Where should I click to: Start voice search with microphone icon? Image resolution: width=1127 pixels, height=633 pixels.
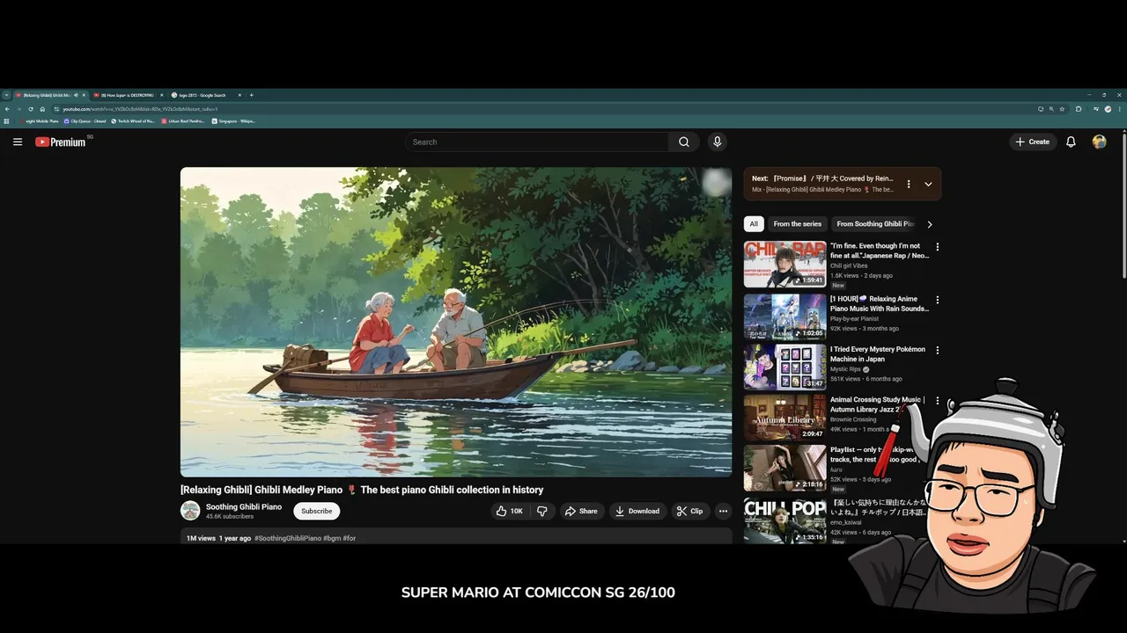[x=718, y=142]
